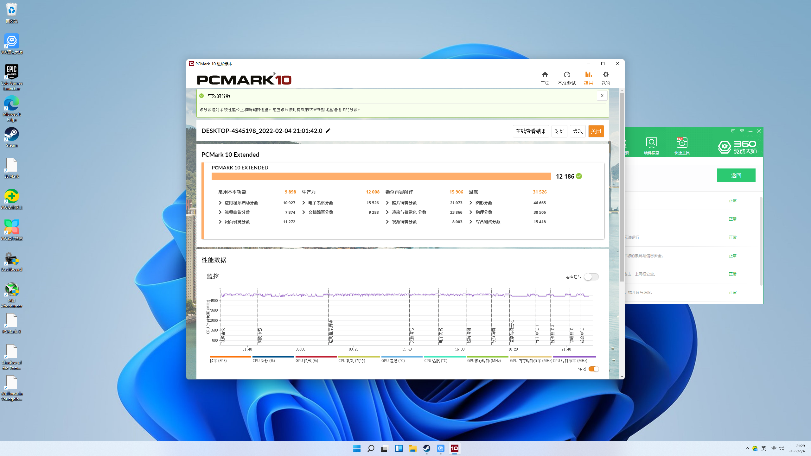Screen dimensions: 811x456
Task: Click the view results online button
Action: tap(531, 131)
